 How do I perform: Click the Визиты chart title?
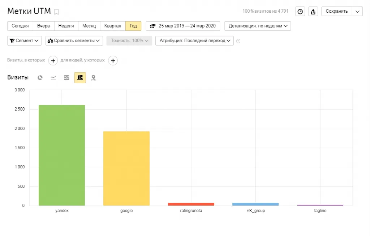(18, 77)
